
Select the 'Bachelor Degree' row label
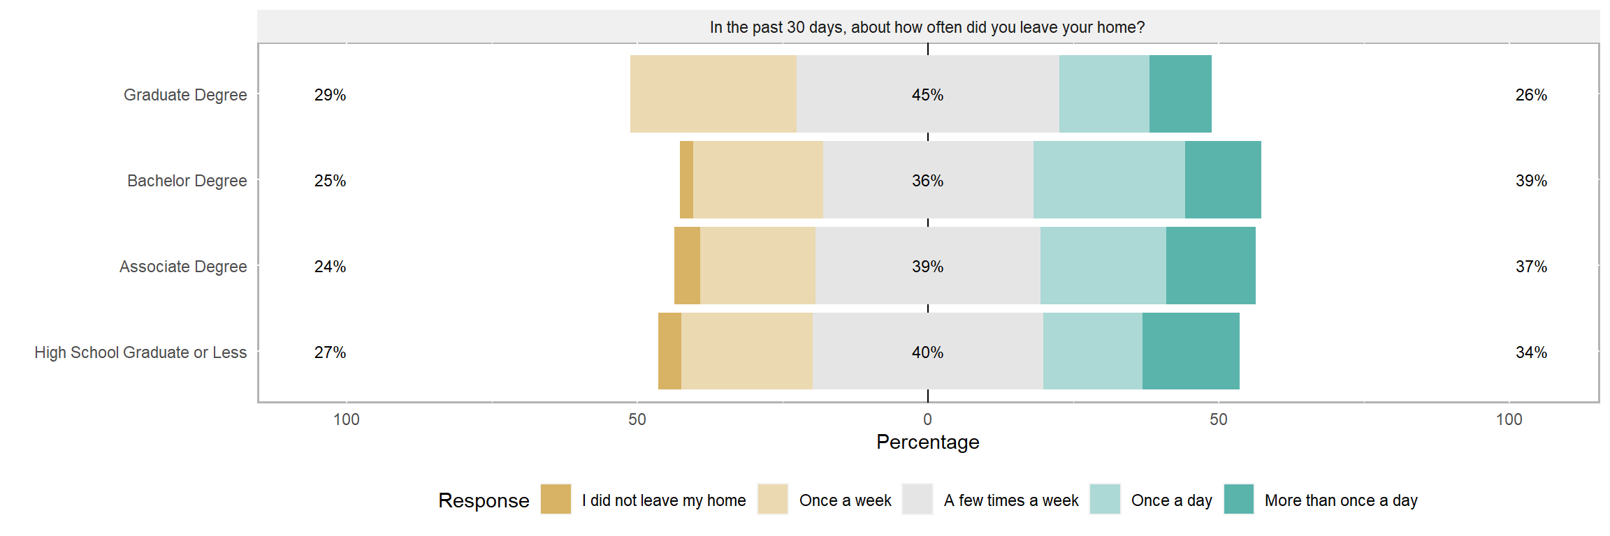pyautogui.click(x=187, y=181)
